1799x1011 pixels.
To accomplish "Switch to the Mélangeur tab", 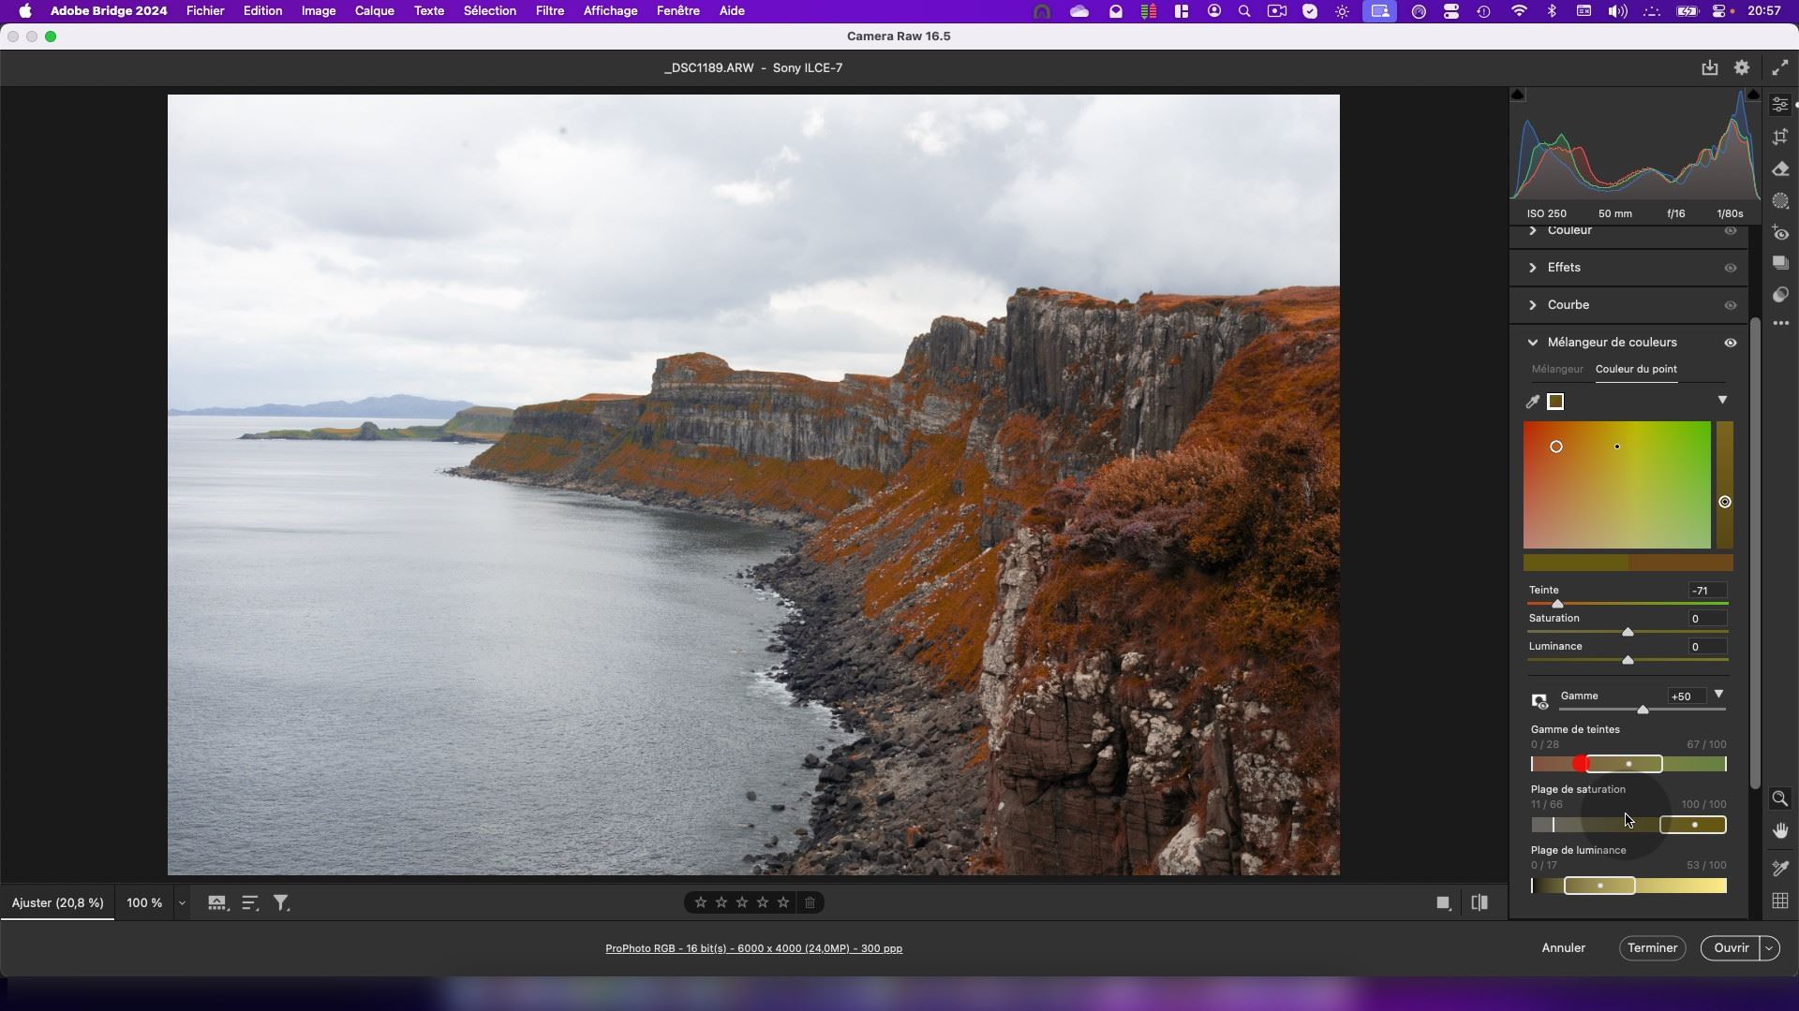I will coord(1557,369).
